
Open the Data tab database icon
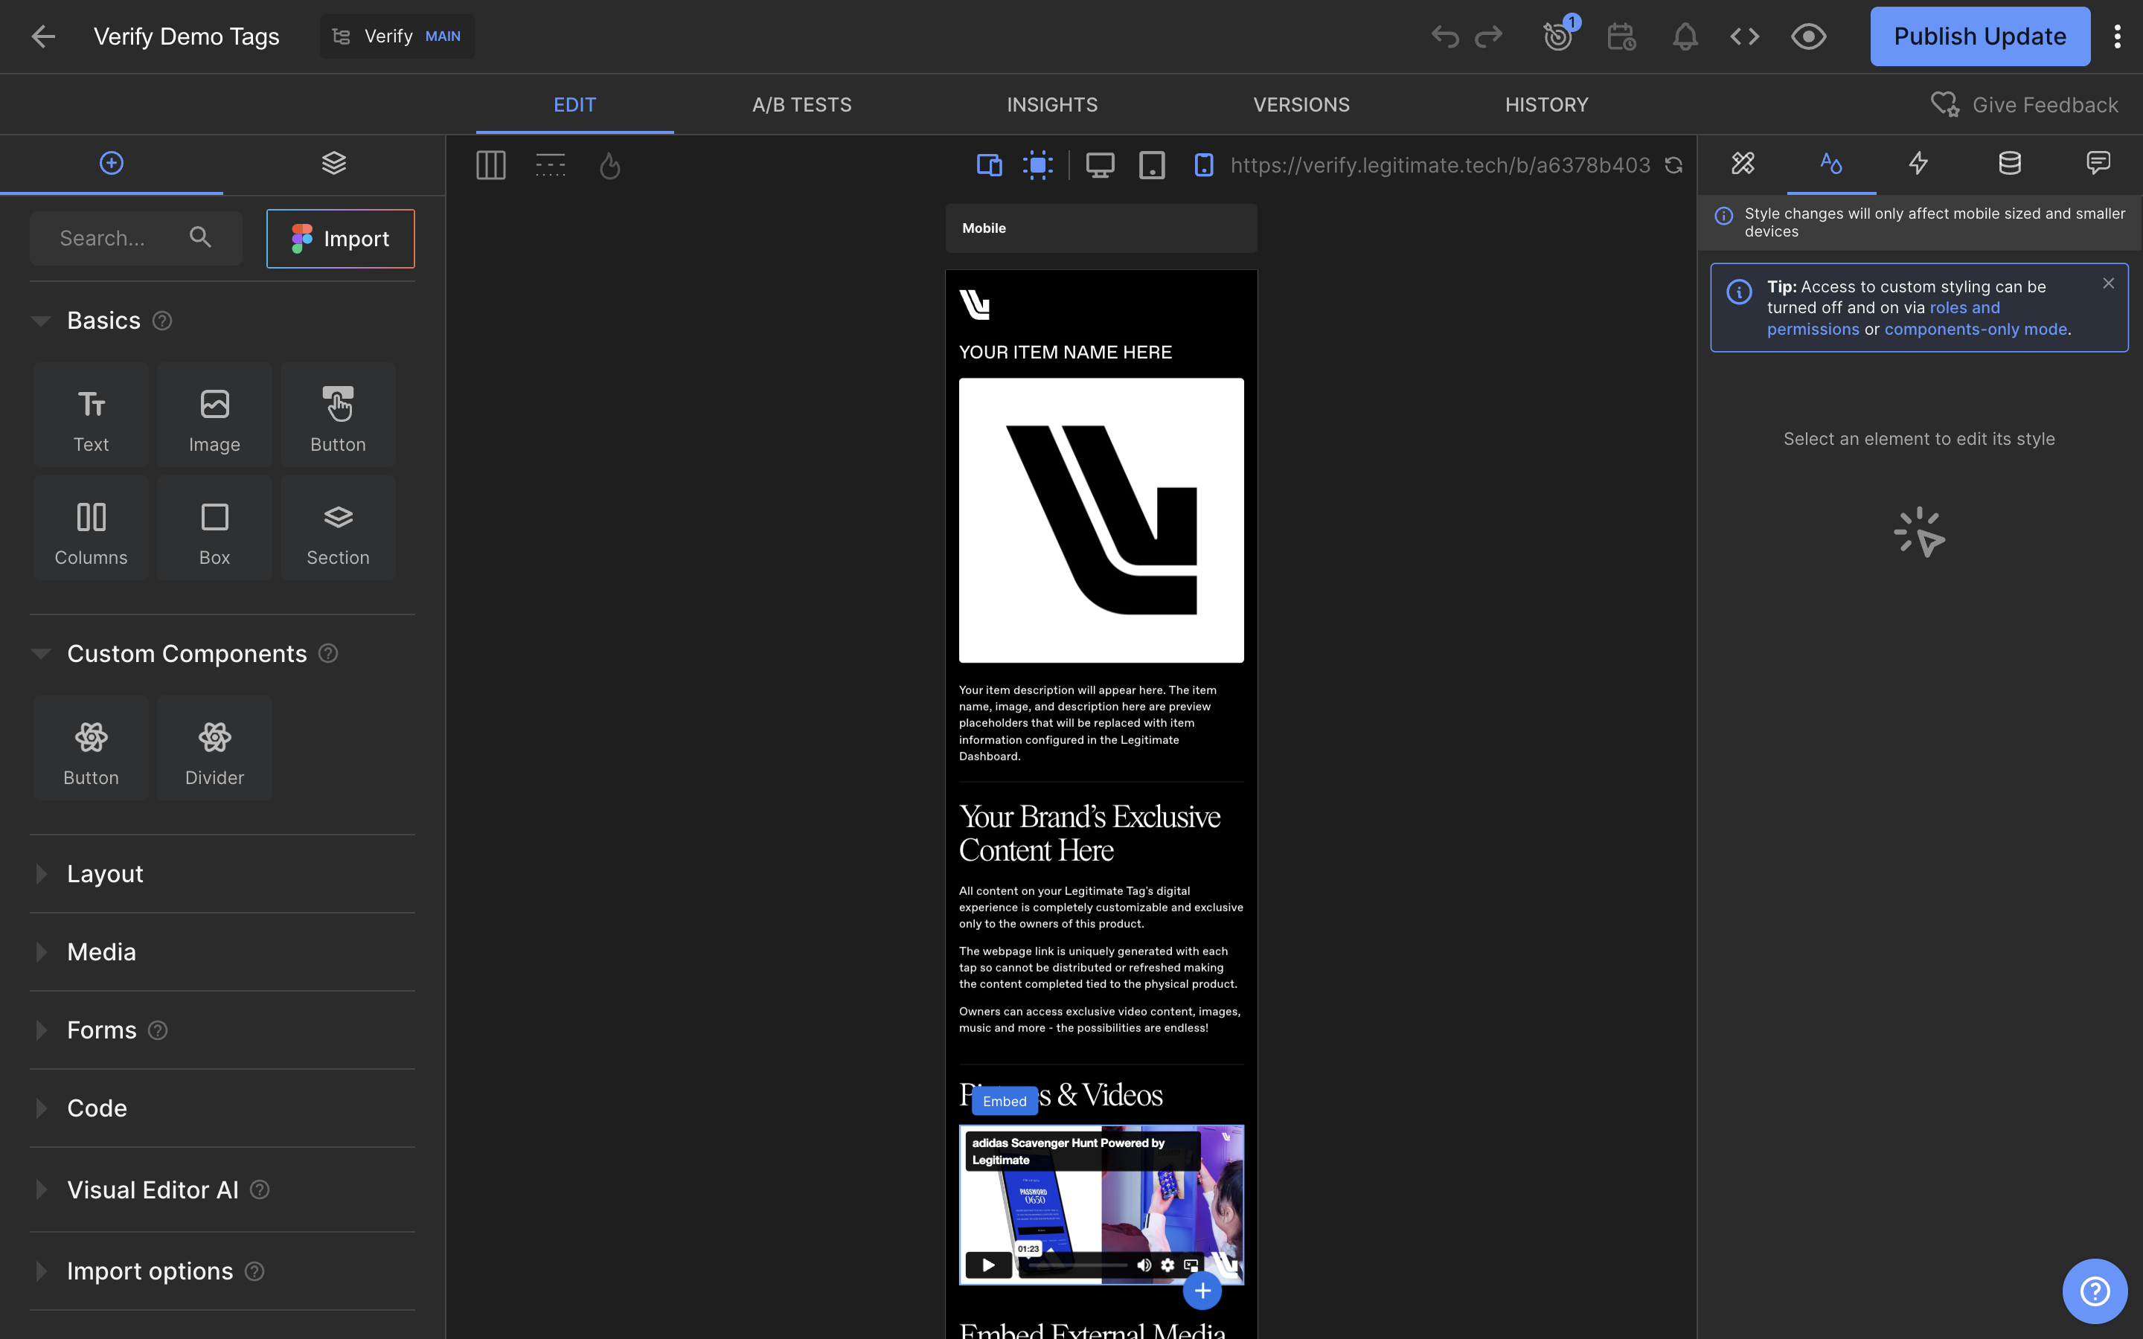click(2009, 164)
